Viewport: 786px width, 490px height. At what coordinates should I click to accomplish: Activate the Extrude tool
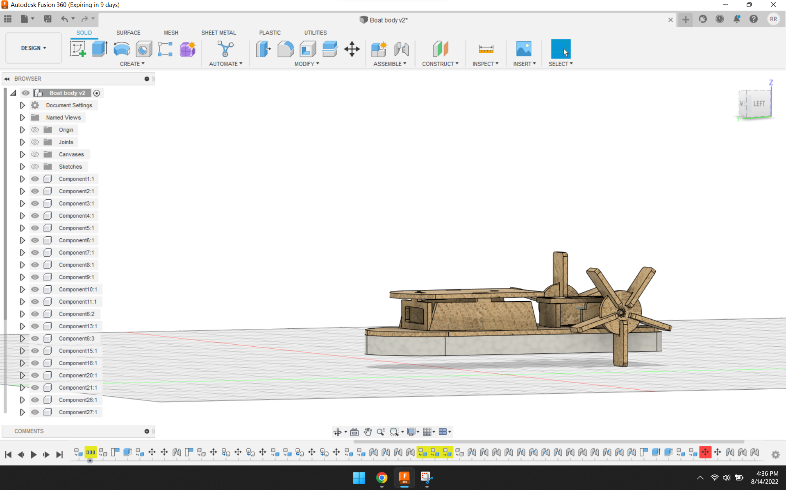(99, 49)
